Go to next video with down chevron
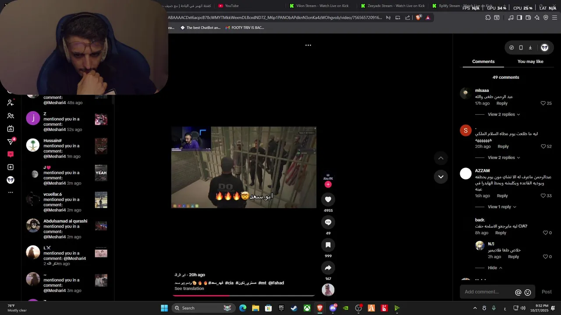The image size is (561, 315). [441, 177]
